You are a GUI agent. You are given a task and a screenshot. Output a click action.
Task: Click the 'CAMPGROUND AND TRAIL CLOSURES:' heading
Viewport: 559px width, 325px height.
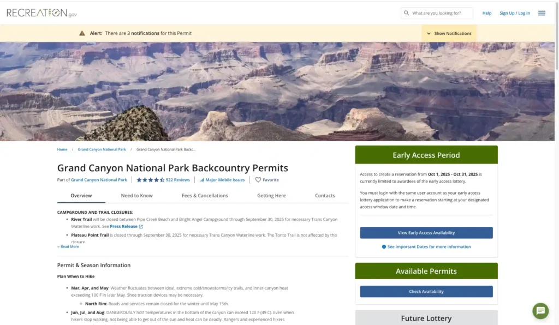click(x=95, y=213)
